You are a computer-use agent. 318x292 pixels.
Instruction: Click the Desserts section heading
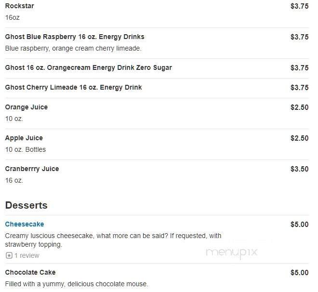tap(26, 205)
